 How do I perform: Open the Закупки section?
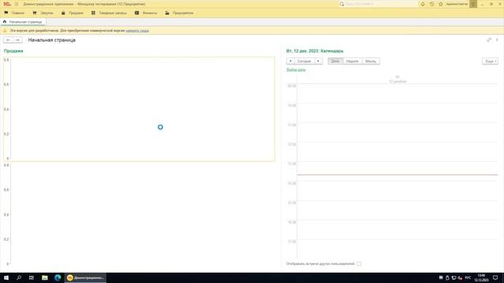click(43, 13)
